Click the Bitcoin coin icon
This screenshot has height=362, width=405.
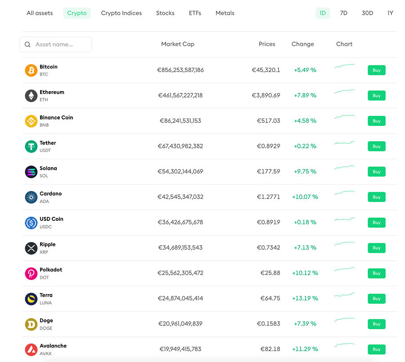pyautogui.click(x=31, y=70)
